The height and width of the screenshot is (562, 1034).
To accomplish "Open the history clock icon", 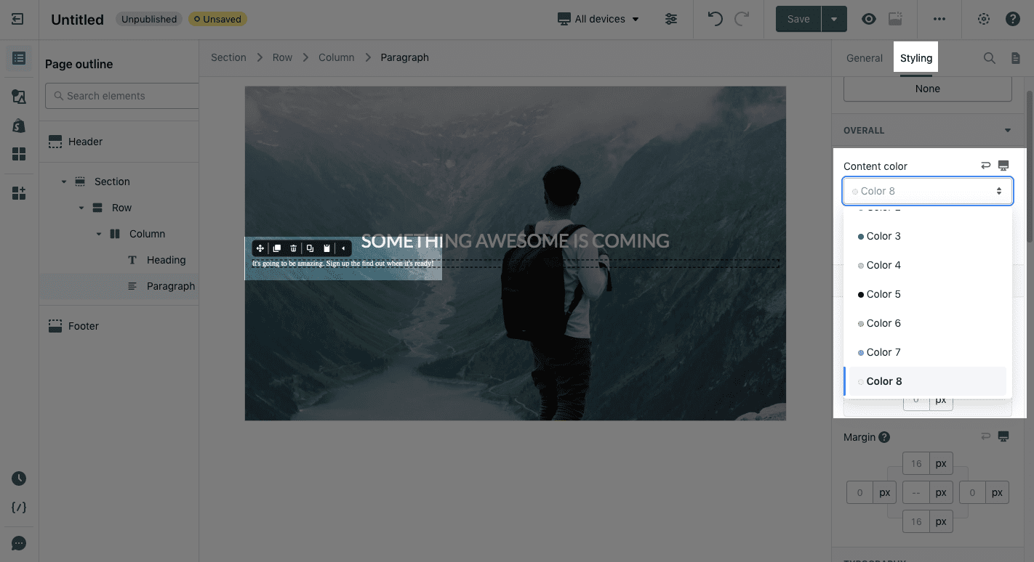I will [19, 478].
